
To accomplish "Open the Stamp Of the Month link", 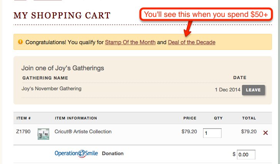I will [x=130, y=42].
